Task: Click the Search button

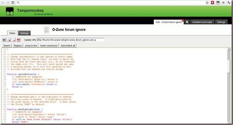Action: click(7, 46)
